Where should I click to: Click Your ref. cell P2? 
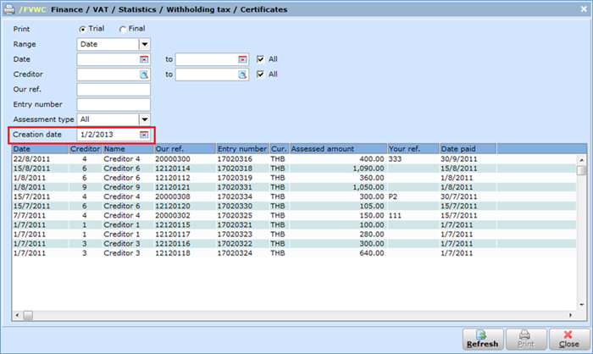tap(393, 196)
